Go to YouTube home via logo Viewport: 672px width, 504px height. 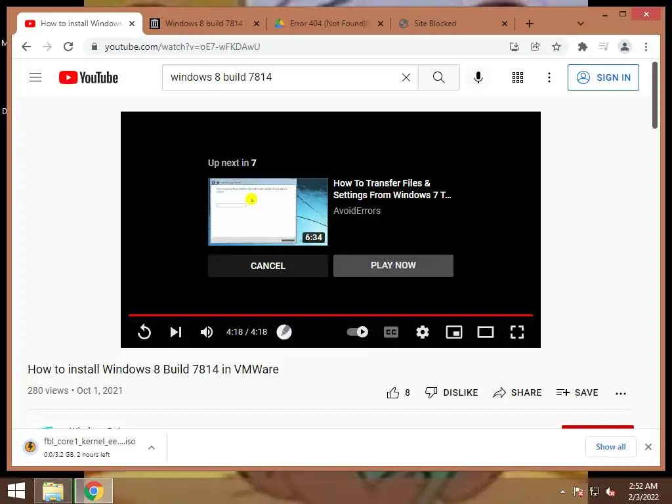tap(89, 77)
